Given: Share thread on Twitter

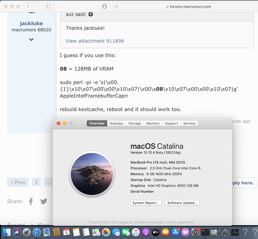Looking at the screenshot, I should click(44, 201).
